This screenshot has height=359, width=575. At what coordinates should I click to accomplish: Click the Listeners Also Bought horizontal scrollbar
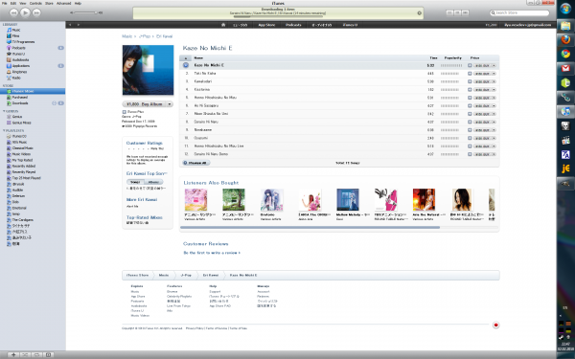[310, 228]
